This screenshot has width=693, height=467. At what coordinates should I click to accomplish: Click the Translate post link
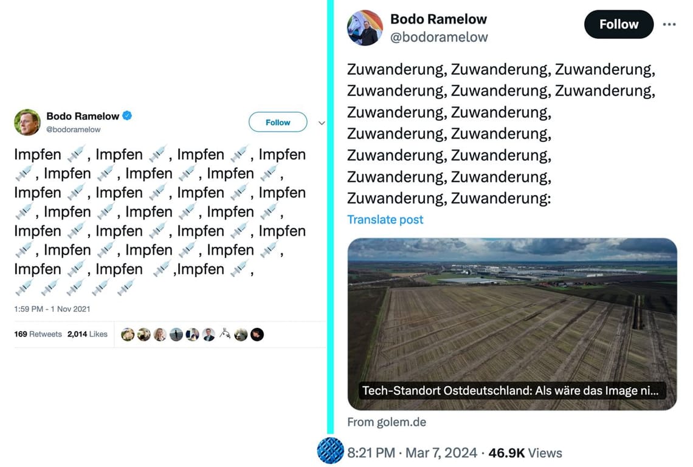[x=385, y=219]
